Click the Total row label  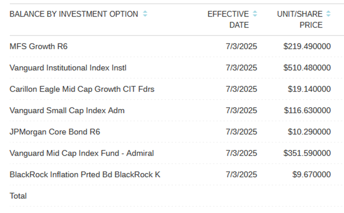point(18,196)
